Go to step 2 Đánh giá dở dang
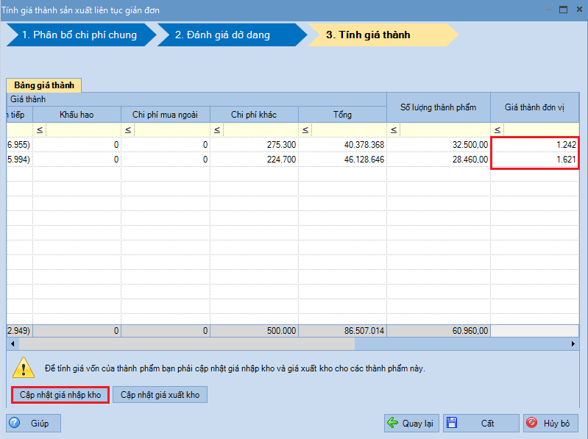This screenshot has height=439, width=588. tap(224, 35)
